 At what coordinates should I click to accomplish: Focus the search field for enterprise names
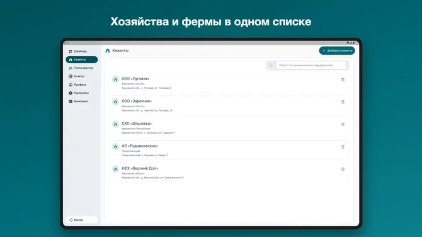pos(311,66)
